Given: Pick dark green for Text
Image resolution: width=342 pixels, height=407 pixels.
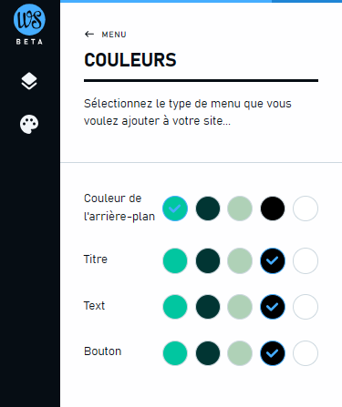Looking at the screenshot, I should pos(208,307).
